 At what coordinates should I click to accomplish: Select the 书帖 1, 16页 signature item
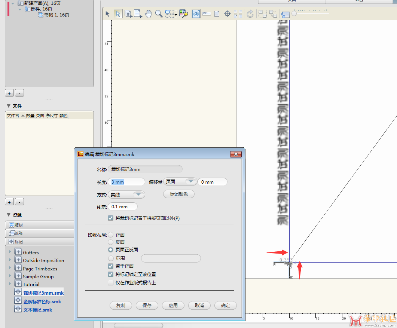(x=57, y=15)
